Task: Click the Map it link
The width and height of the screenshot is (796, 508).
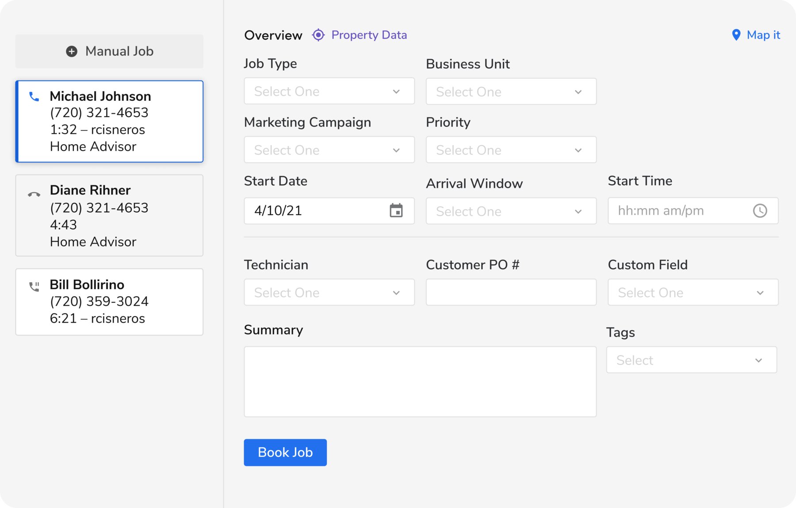Action: coord(762,35)
